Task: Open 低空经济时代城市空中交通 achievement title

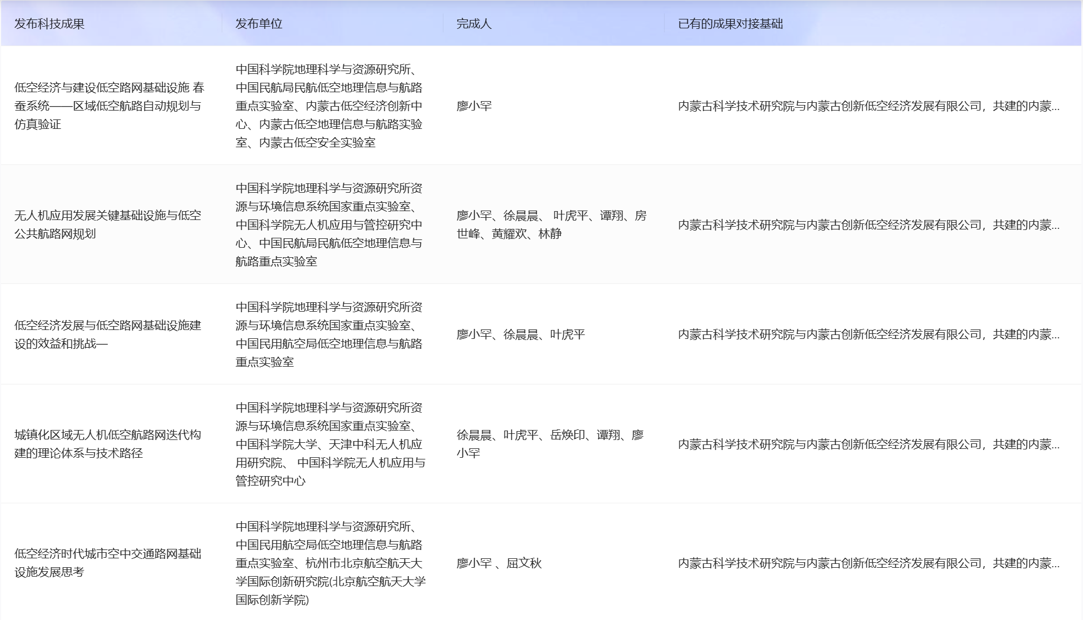Action: 108,563
